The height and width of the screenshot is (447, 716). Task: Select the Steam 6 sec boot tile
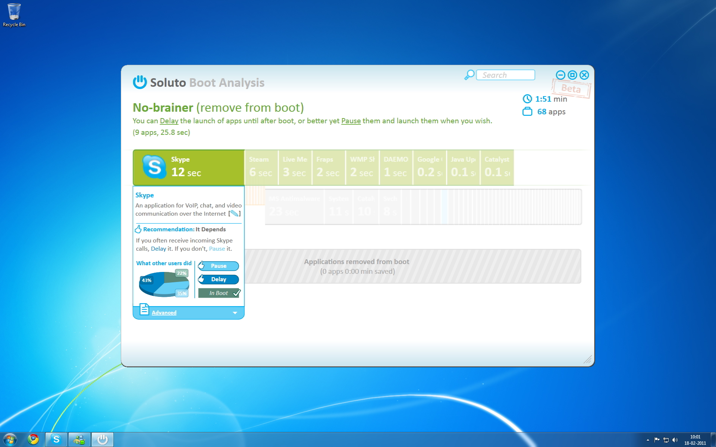point(261,167)
